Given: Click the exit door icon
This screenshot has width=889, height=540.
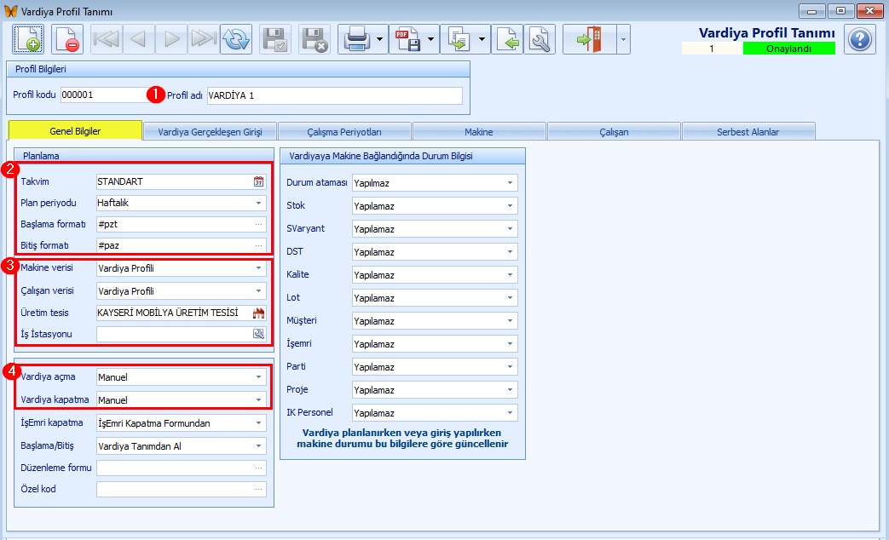Looking at the screenshot, I should click(590, 40).
